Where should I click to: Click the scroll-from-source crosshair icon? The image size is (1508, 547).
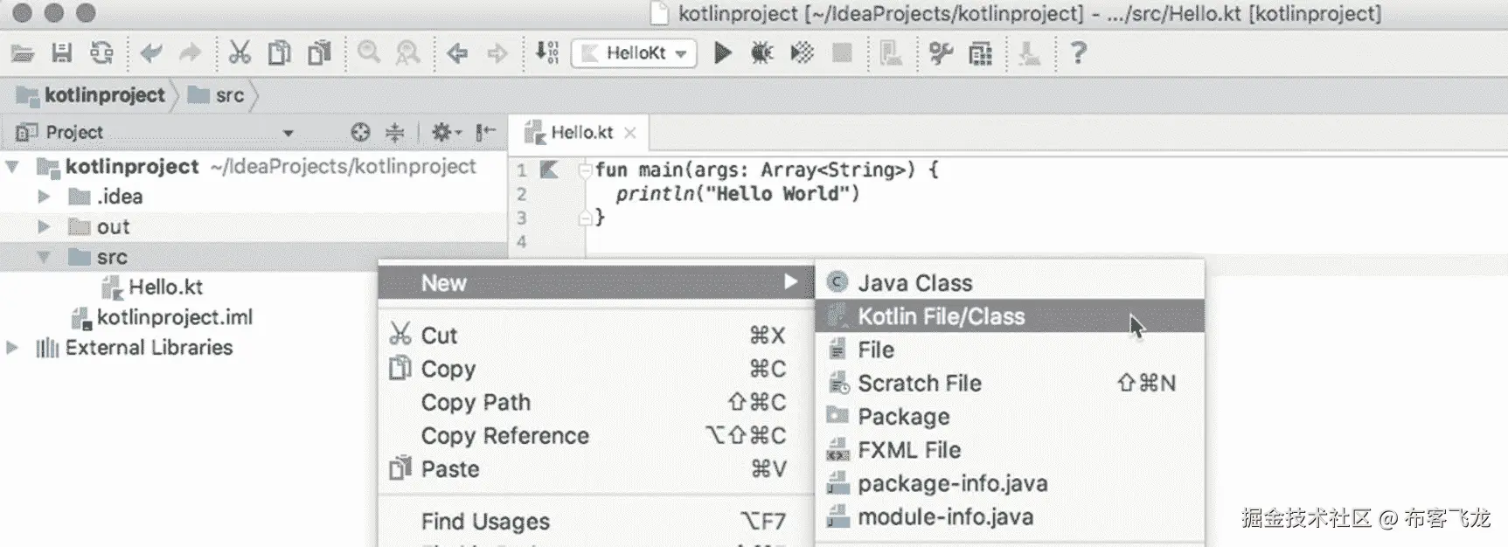360,132
